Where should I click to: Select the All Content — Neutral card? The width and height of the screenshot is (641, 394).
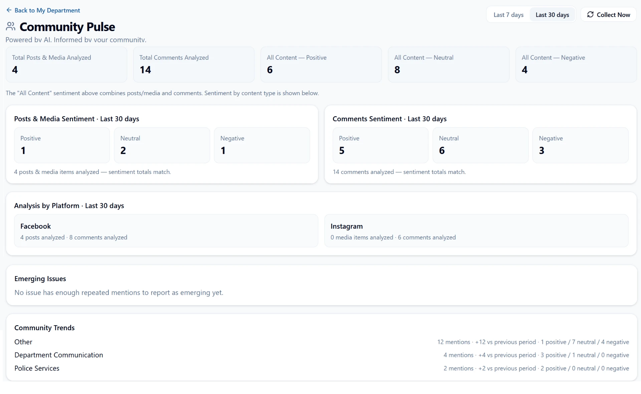(x=448, y=64)
